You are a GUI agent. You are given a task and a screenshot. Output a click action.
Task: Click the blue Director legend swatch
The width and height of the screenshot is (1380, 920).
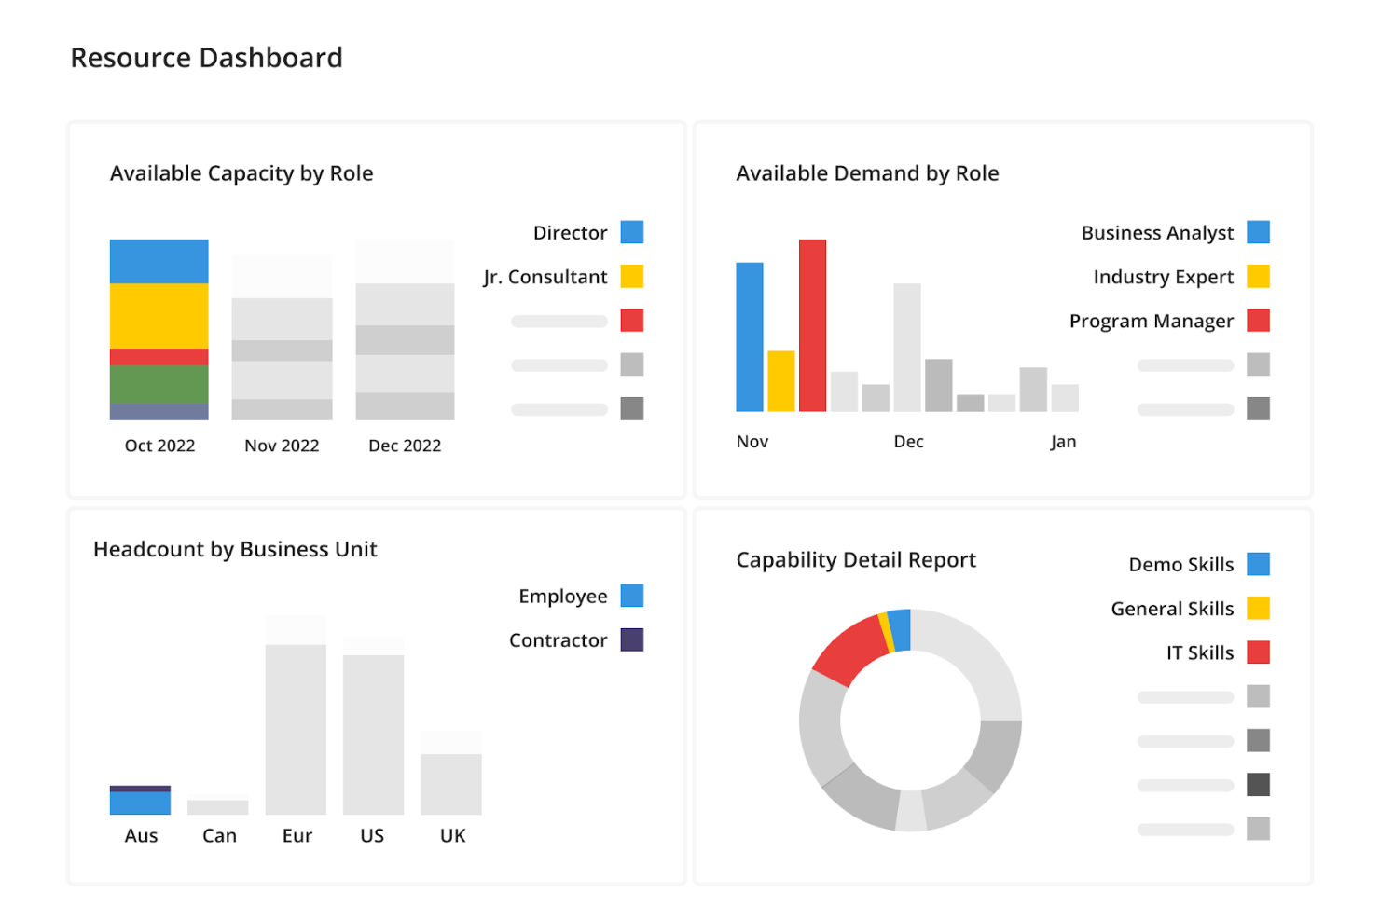tap(631, 232)
